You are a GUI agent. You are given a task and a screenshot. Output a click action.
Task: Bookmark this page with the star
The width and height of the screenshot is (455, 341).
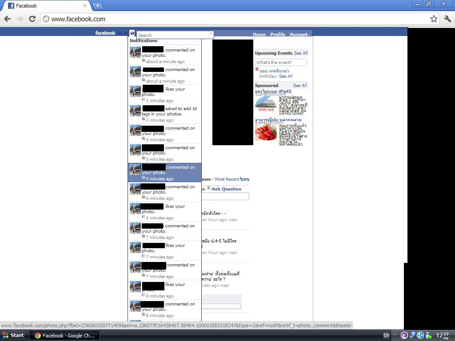(x=434, y=19)
